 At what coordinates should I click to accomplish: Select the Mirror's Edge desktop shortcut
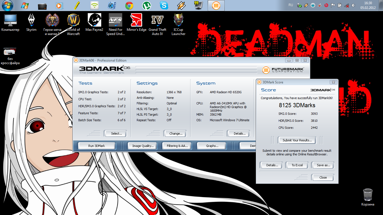(x=137, y=23)
